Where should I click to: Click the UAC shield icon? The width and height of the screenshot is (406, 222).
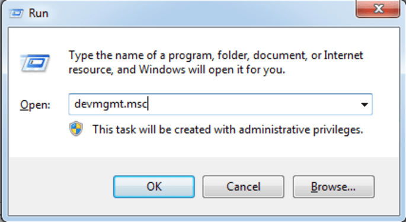[x=76, y=129]
